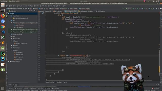Open the Terminal app in the Ubuntu dock

point(3,10)
